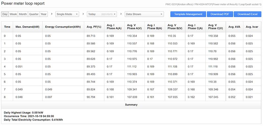
Task: Click the Max. Demand(kW) column header
Action: (x=28, y=27)
